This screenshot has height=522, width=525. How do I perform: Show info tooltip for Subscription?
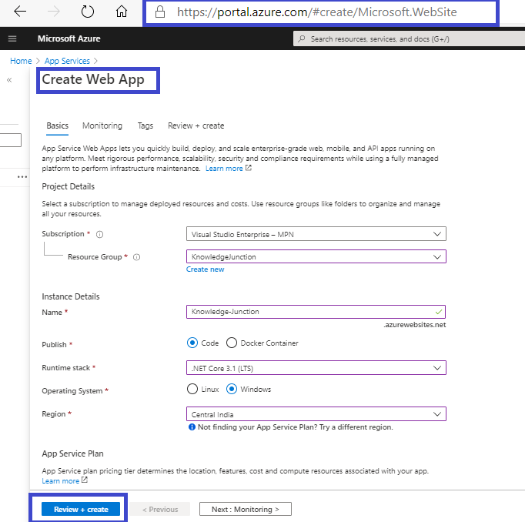(100, 234)
